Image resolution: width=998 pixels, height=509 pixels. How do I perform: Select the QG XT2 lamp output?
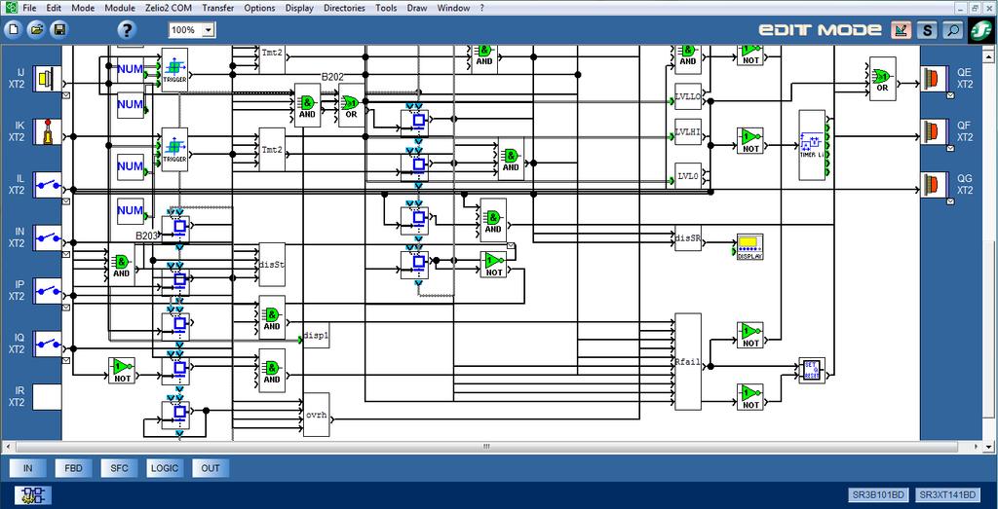coord(935,185)
